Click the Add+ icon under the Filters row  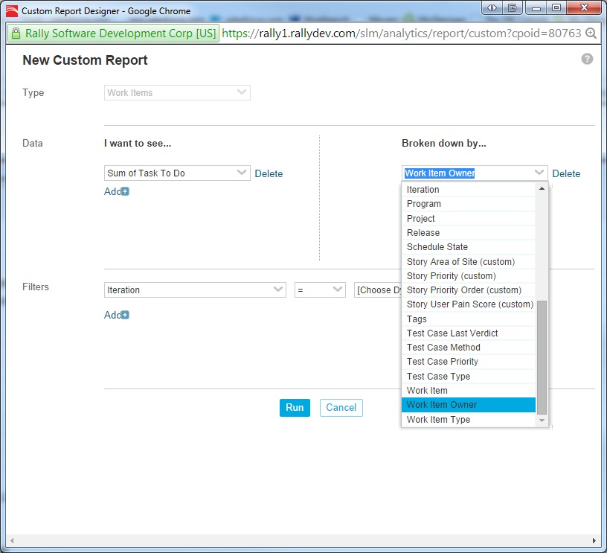(117, 315)
